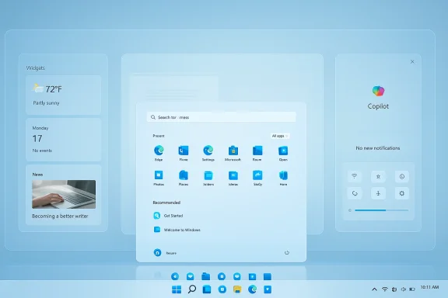Click the power button in Start menu
Image resolution: width=448 pixels, height=298 pixels.
click(287, 253)
